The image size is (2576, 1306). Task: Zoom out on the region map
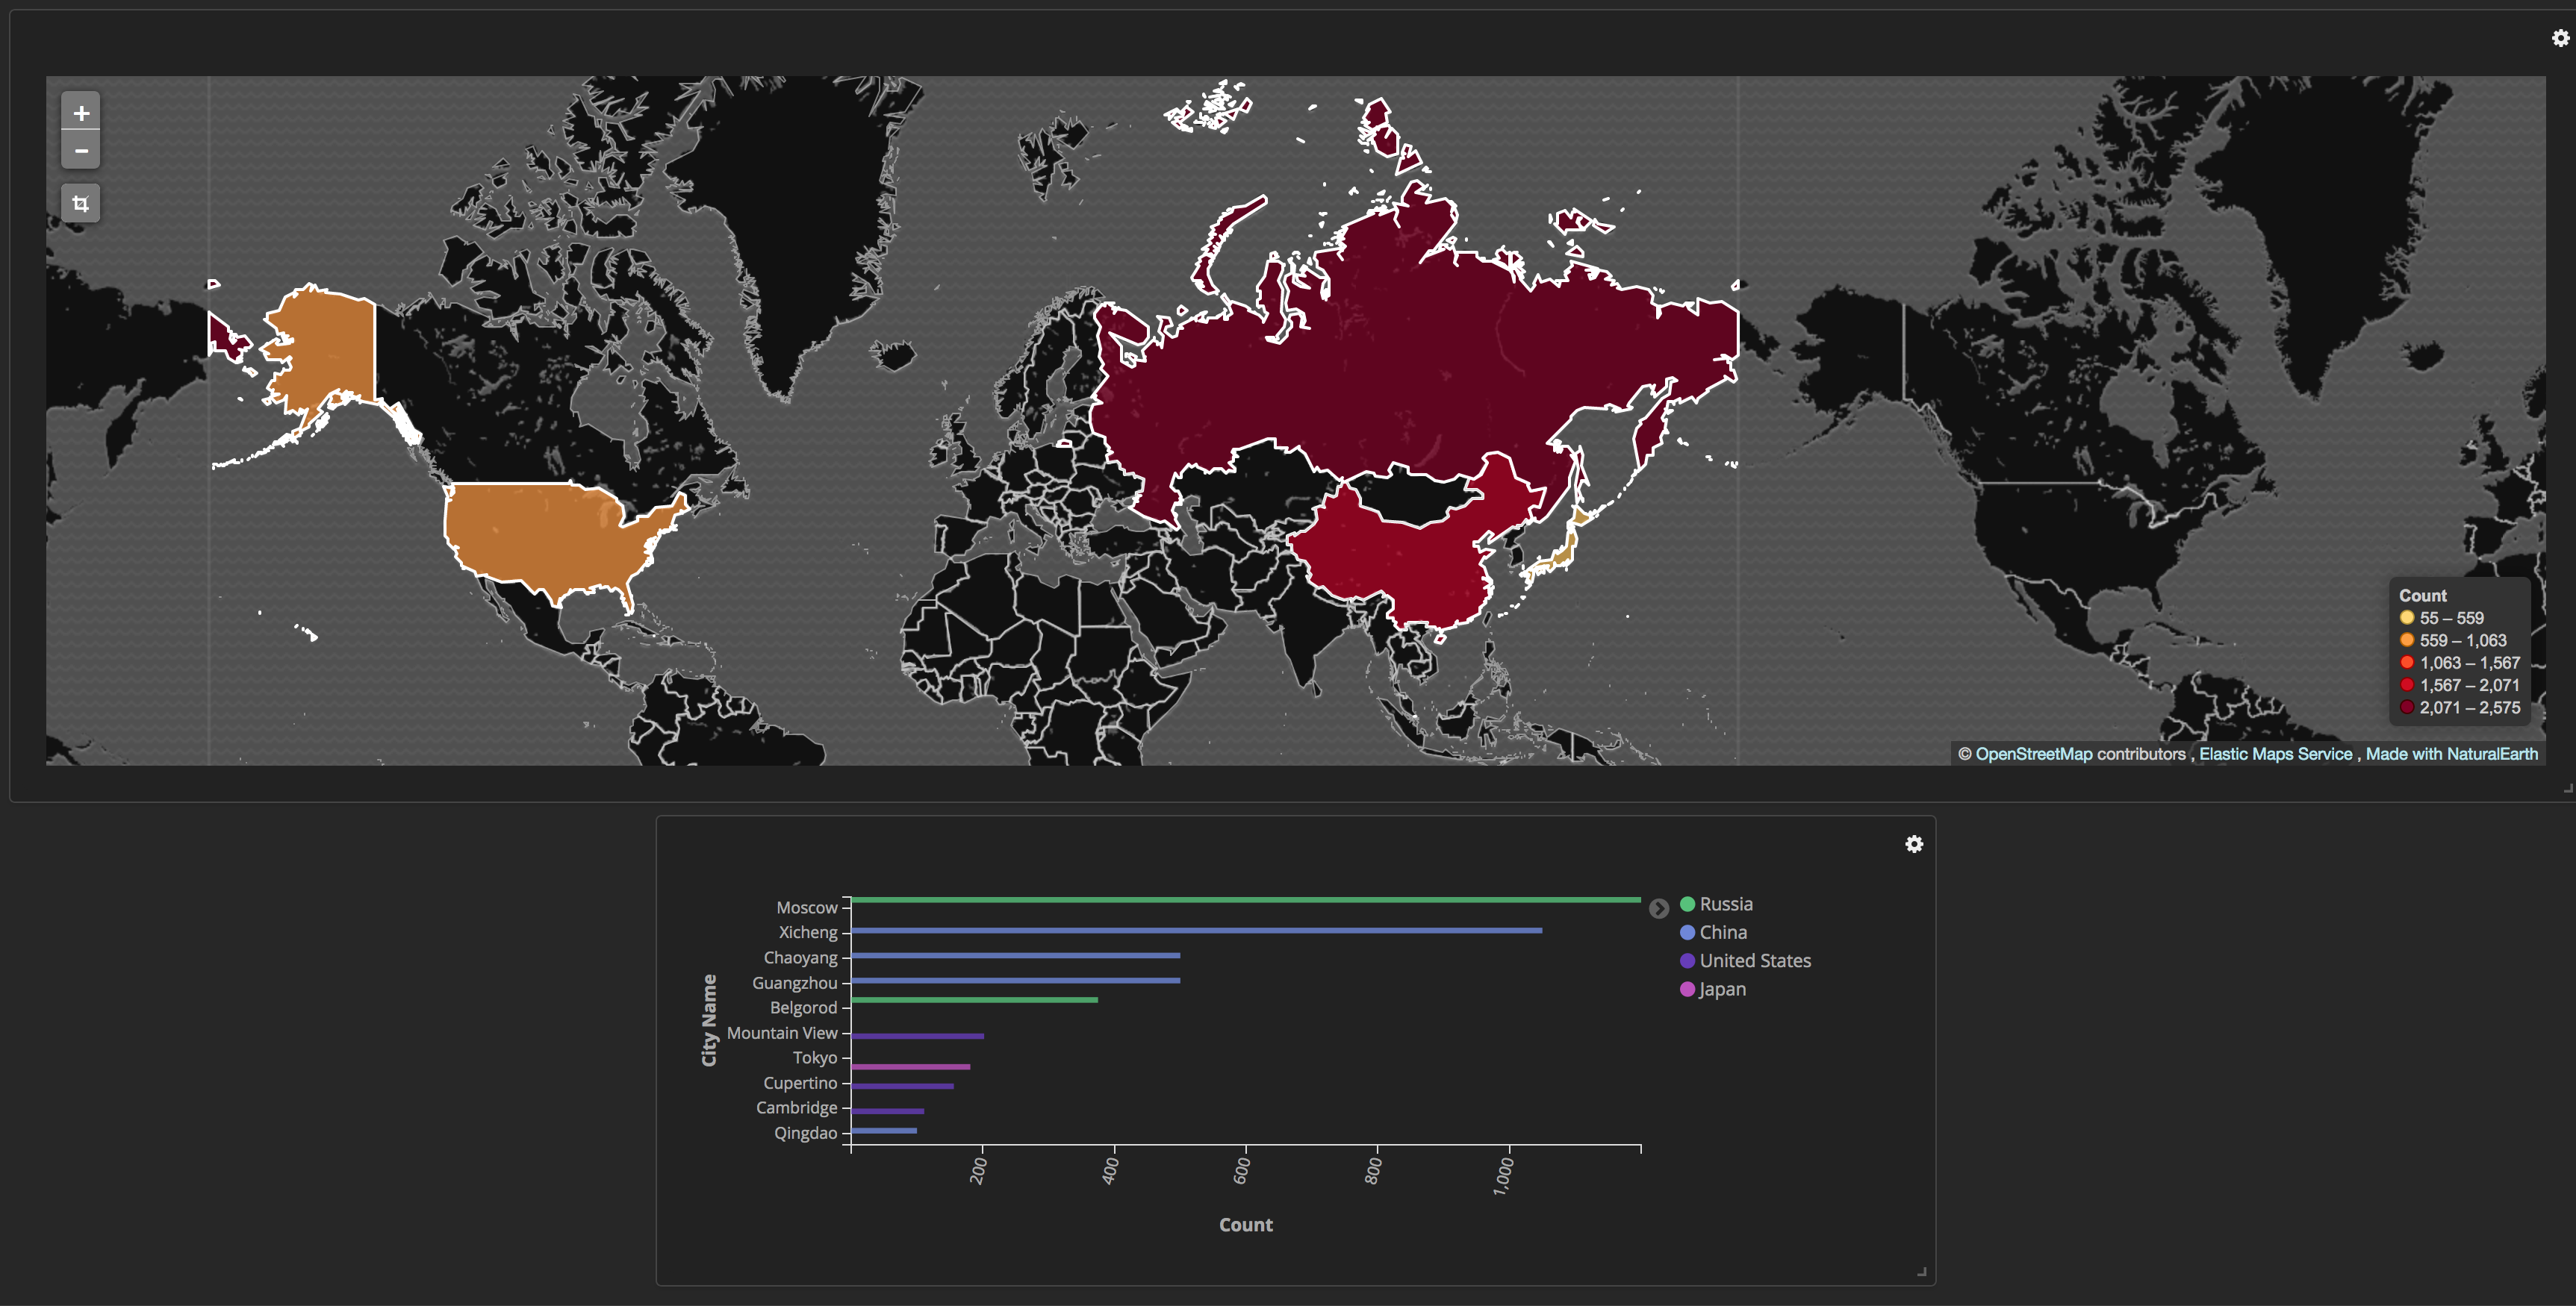coord(81,151)
